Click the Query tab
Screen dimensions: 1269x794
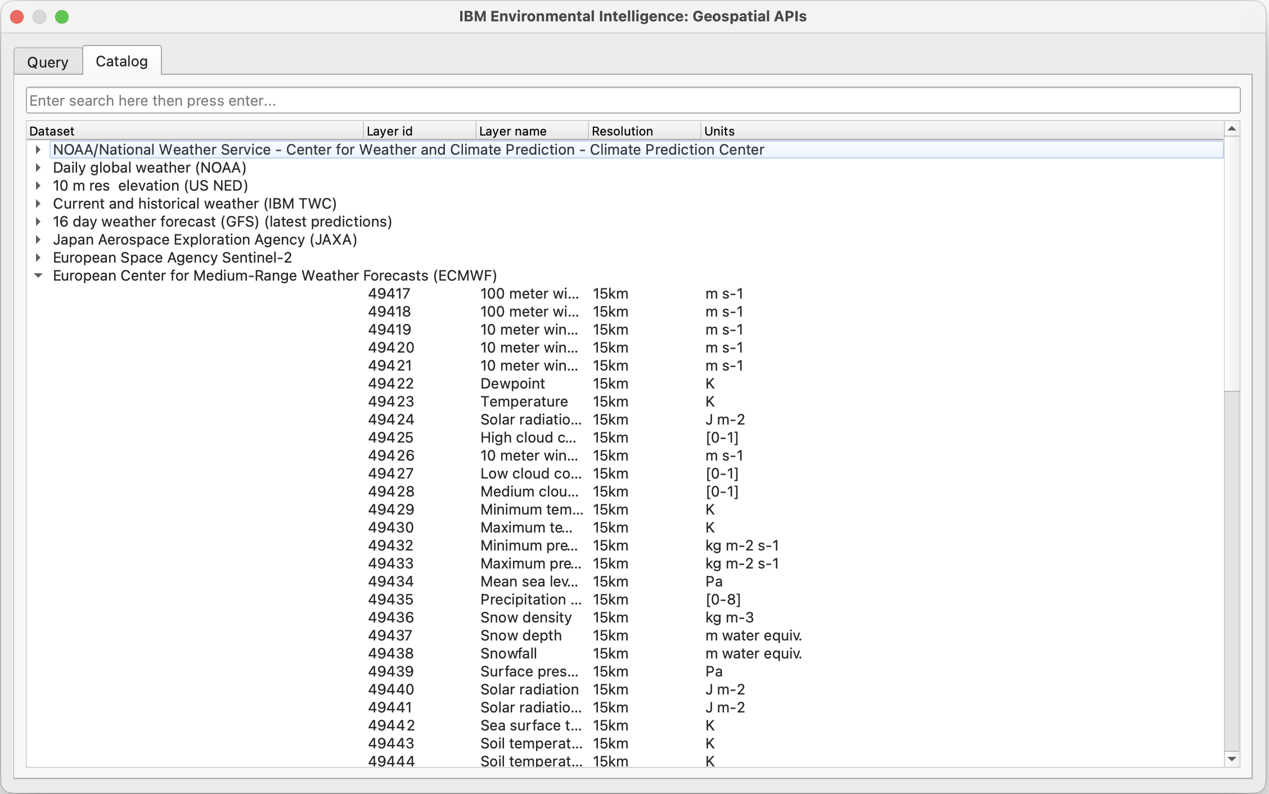click(48, 61)
